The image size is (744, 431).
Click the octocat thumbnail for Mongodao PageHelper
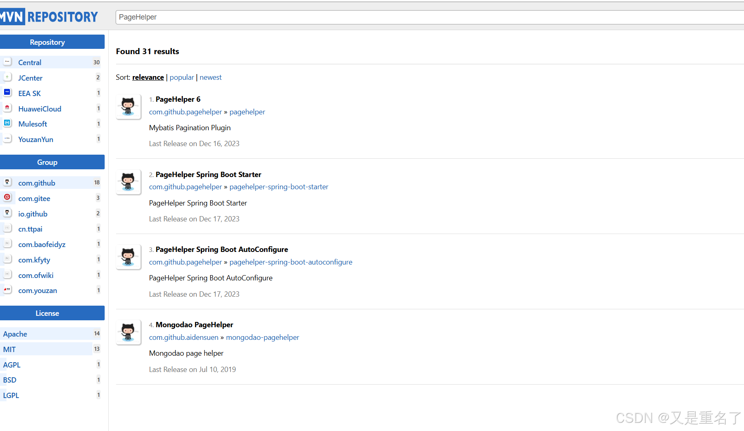point(128,332)
